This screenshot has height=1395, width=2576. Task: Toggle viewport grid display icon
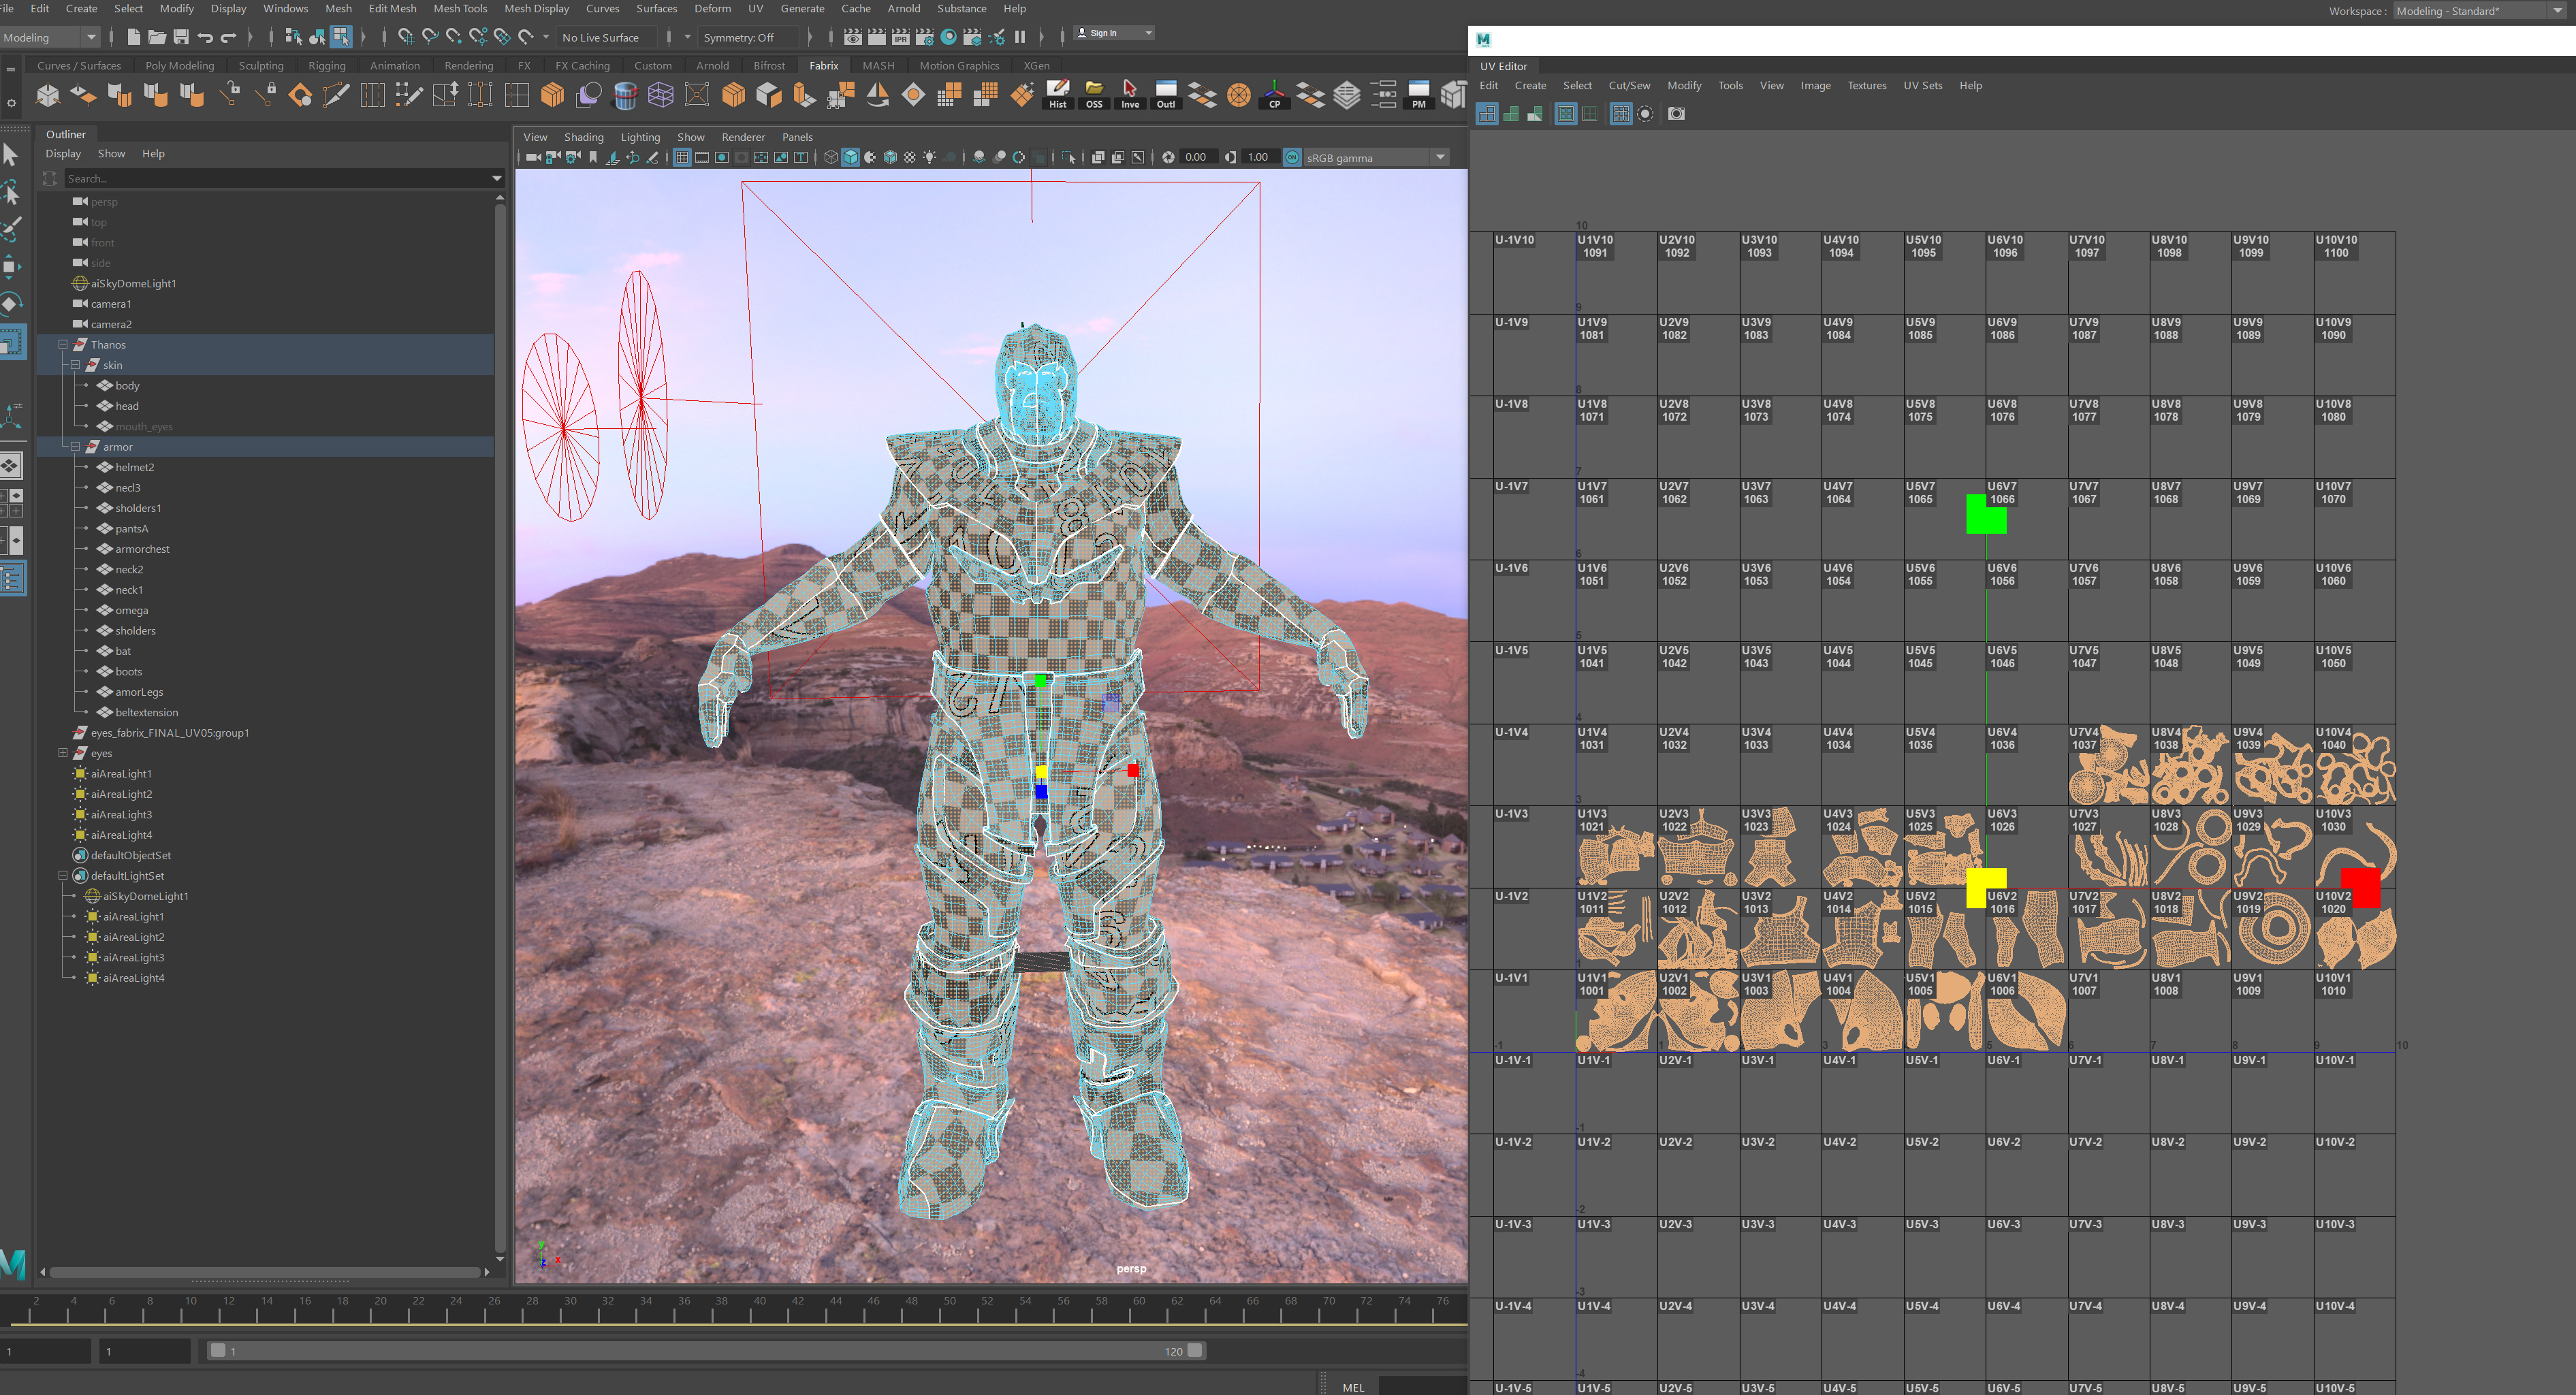tap(682, 157)
